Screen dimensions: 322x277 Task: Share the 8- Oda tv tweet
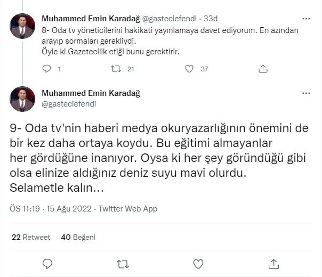point(263,69)
